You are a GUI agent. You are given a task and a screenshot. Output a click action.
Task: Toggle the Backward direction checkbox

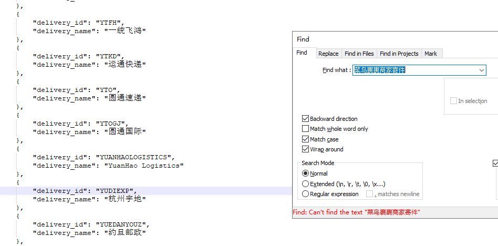point(305,119)
